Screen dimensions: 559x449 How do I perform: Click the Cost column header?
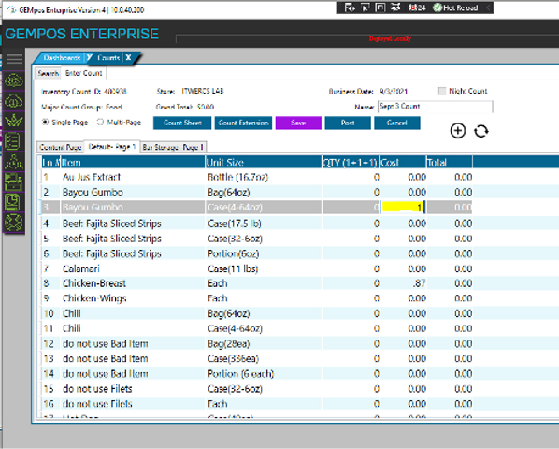(403, 162)
